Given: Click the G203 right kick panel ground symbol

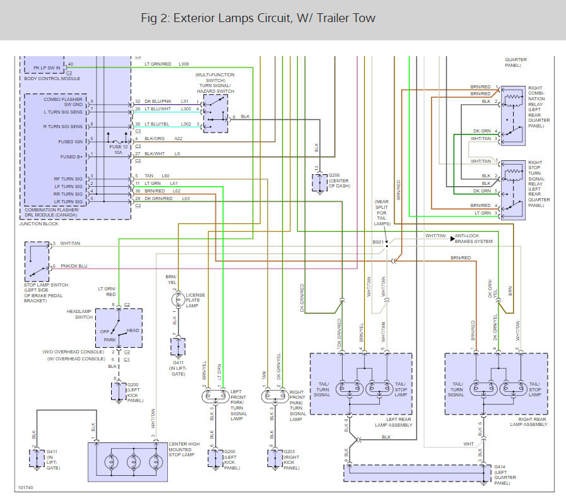Looking at the screenshot, I should pos(275,459).
